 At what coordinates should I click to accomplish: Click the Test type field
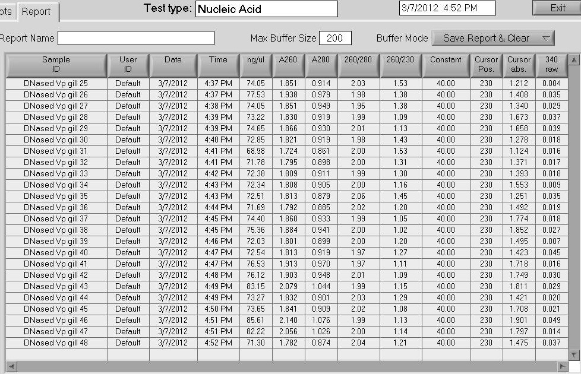[x=266, y=9]
